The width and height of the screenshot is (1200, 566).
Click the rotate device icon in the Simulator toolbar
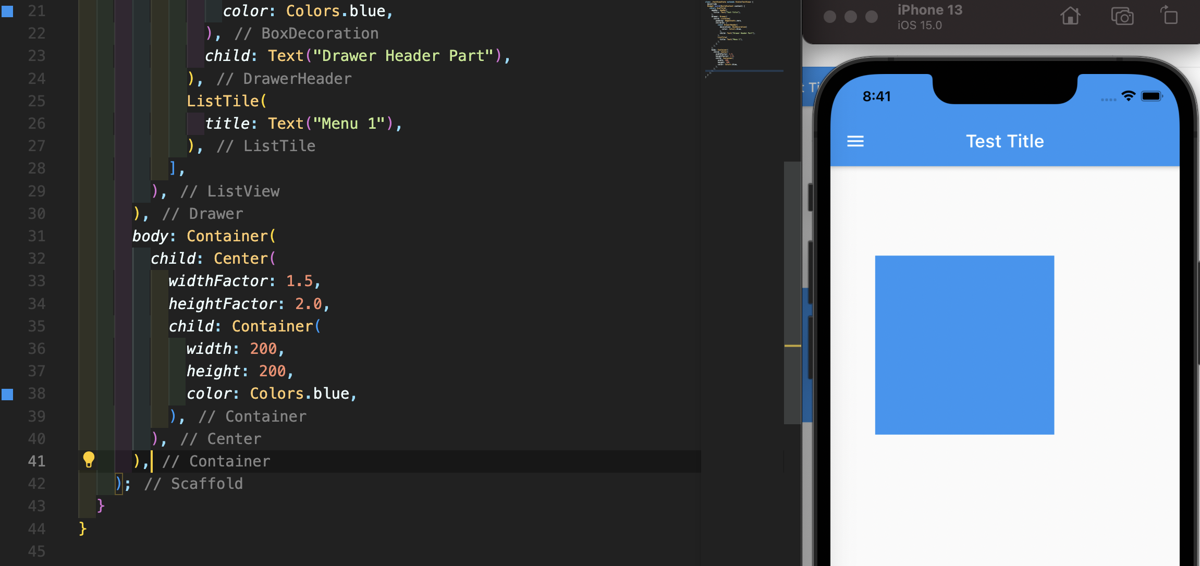click(1169, 15)
